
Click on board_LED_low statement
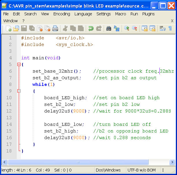pos(64,124)
